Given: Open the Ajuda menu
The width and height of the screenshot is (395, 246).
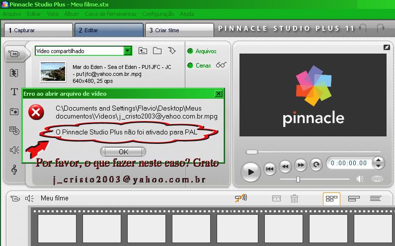Looking at the screenshot, I should coord(187,14).
